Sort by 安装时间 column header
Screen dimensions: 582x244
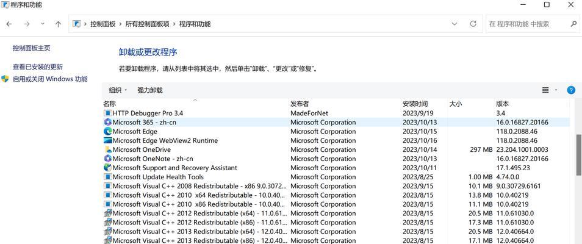click(415, 104)
